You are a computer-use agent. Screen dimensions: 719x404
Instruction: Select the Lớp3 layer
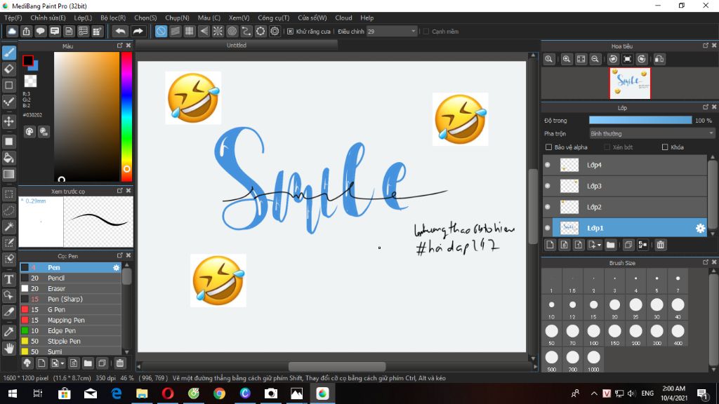pos(624,186)
